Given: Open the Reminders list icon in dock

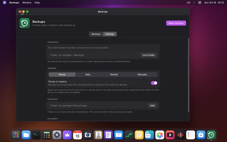Looking at the screenshot, I should click(190, 135).
